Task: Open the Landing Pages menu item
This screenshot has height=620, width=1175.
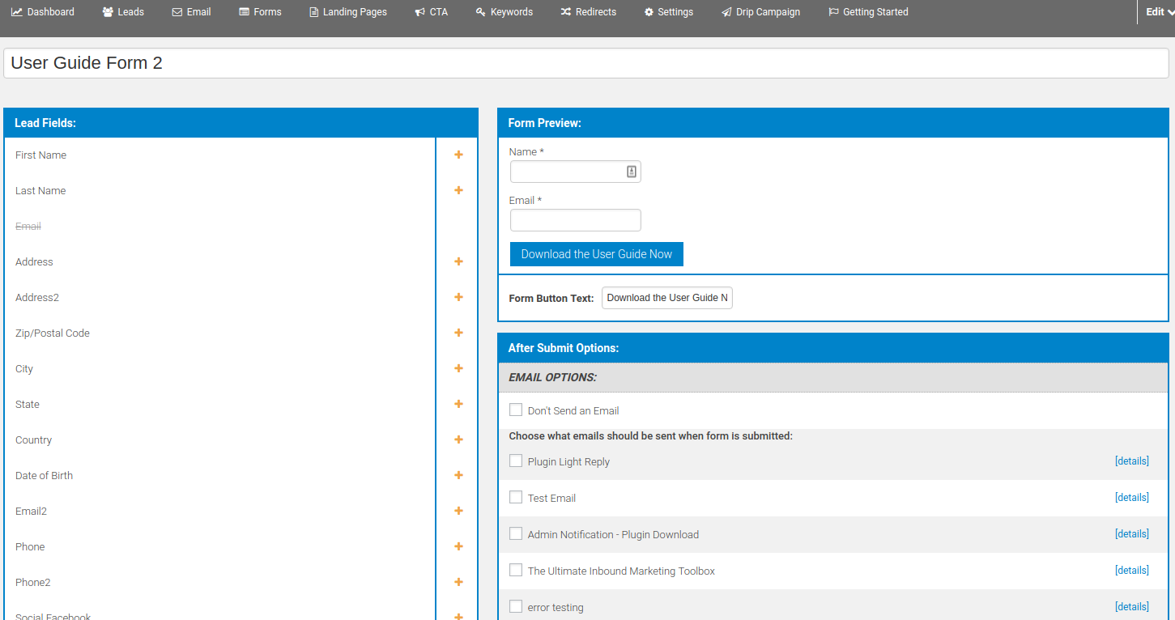Action: click(x=348, y=12)
